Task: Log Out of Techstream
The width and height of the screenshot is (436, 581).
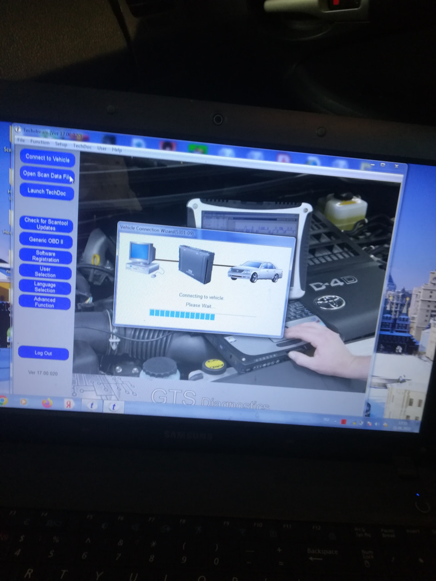Action: 43,353
